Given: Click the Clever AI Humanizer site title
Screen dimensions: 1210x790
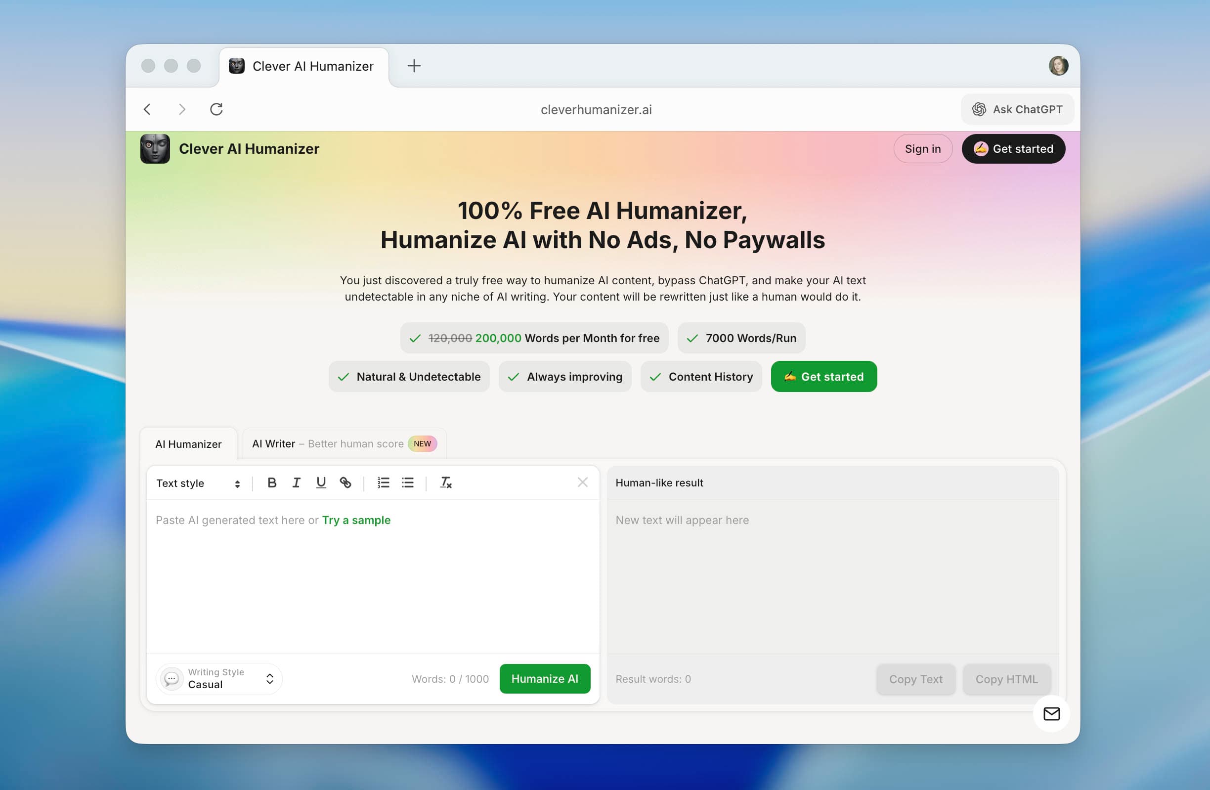Looking at the screenshot, I should point(249,148).
